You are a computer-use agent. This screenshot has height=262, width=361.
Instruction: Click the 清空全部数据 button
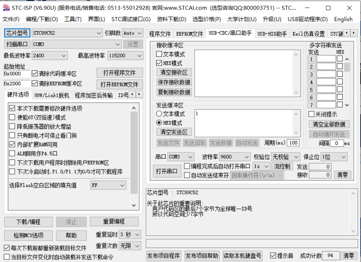[329, 124]
